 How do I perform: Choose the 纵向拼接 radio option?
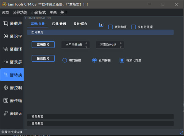[x=94, y=60]
